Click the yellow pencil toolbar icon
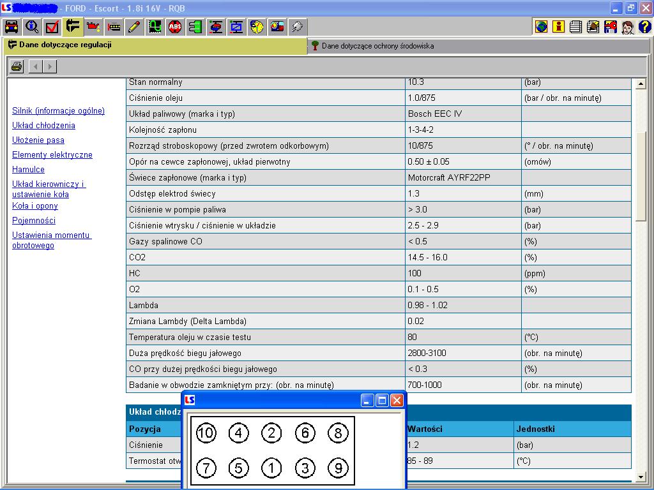The height and width of the screenshot is (490, 654). click(x=133, y=27)
